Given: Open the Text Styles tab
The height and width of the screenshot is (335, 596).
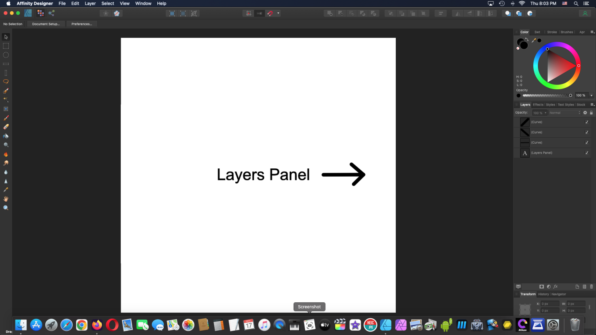Looking at the screenshot, I should [x=566, y=105].
